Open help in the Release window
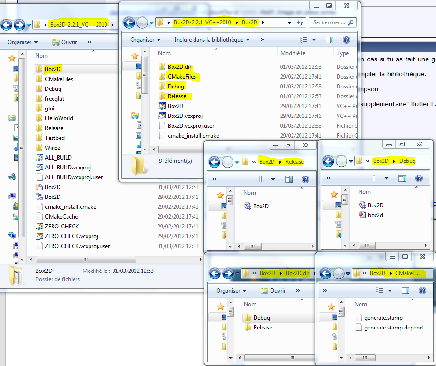This screenshot has width=436, height=366. pyautogui.click(x=306, y=179)
